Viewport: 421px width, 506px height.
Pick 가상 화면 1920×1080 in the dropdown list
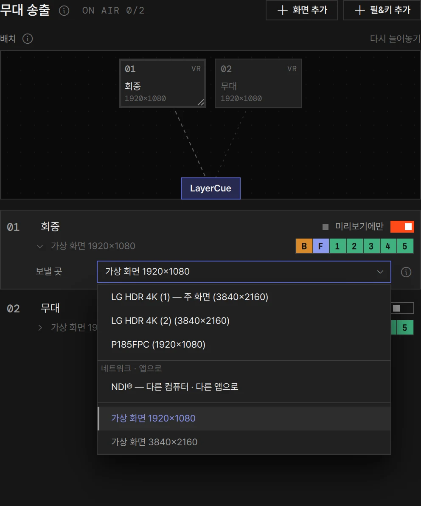244,418
